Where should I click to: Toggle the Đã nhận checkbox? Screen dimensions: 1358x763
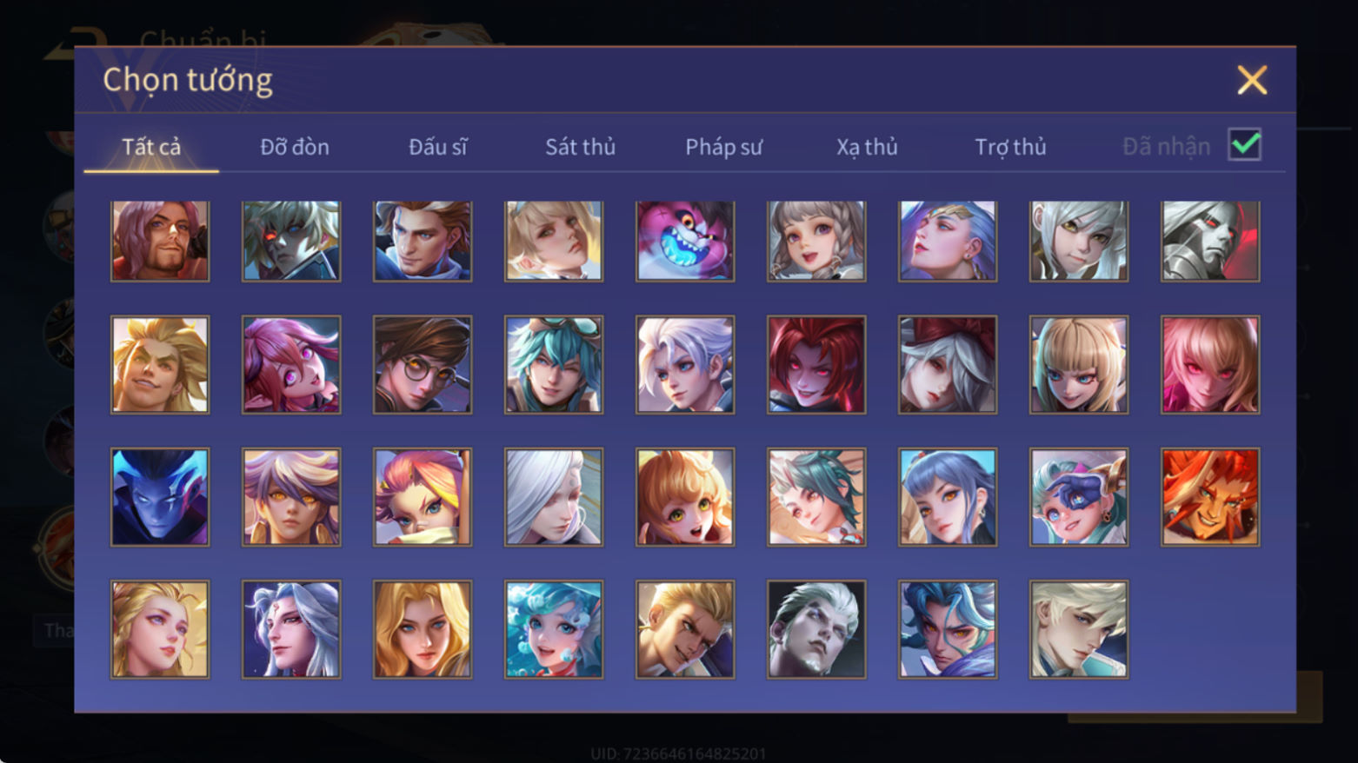[x=1244, y=144]
